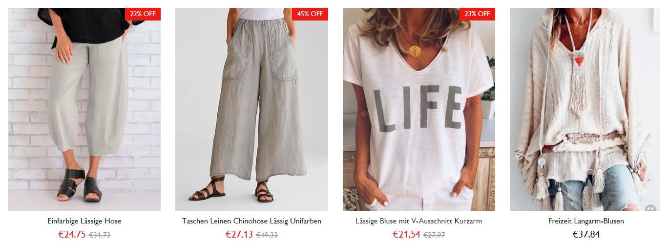Screen dimensions: 669x241
Task: Select the Freizeit Langarm-Blusen title link
Action: point(586,221)
